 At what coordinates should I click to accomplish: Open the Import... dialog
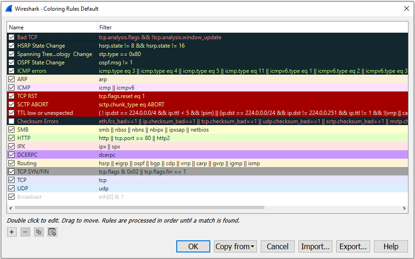tap(316, 246)
